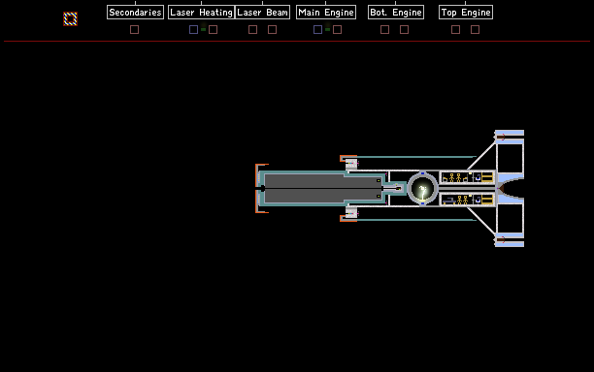Click the upper crew cabin with stick figures
This screenshot has height=372, width=594.
click(467, 177)
